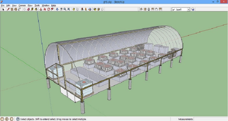Screen dimensions: 228x121
Task: Select the Arc tool
Action: (x=19, y=10)
